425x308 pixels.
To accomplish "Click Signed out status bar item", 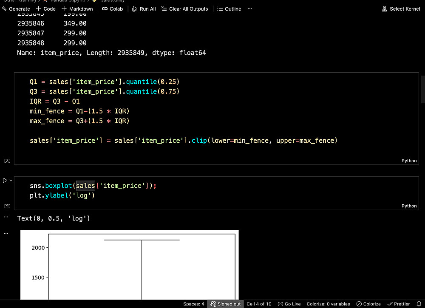I will click(226, 304).
